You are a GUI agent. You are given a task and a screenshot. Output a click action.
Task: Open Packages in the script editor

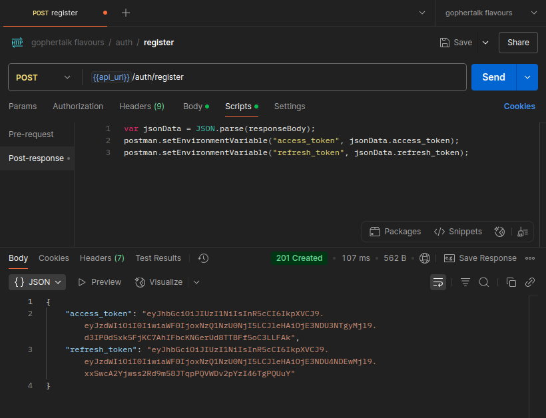pyautogui.click(x=396, y=232)
